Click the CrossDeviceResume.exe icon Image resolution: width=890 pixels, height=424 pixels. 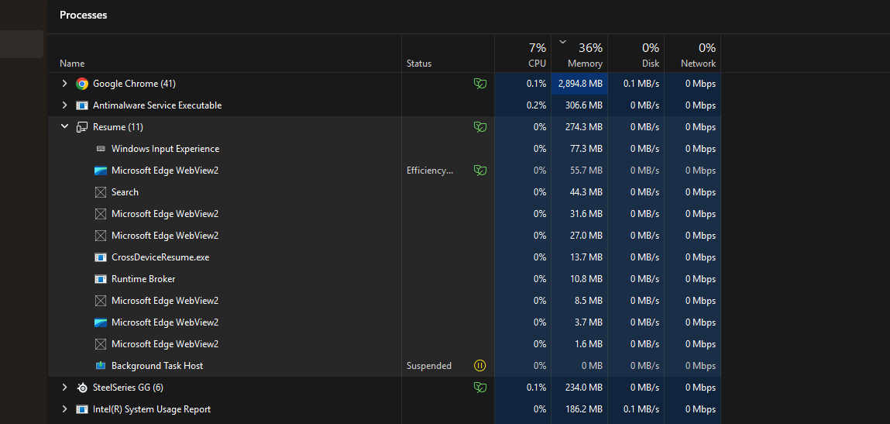tap(101, 257)
